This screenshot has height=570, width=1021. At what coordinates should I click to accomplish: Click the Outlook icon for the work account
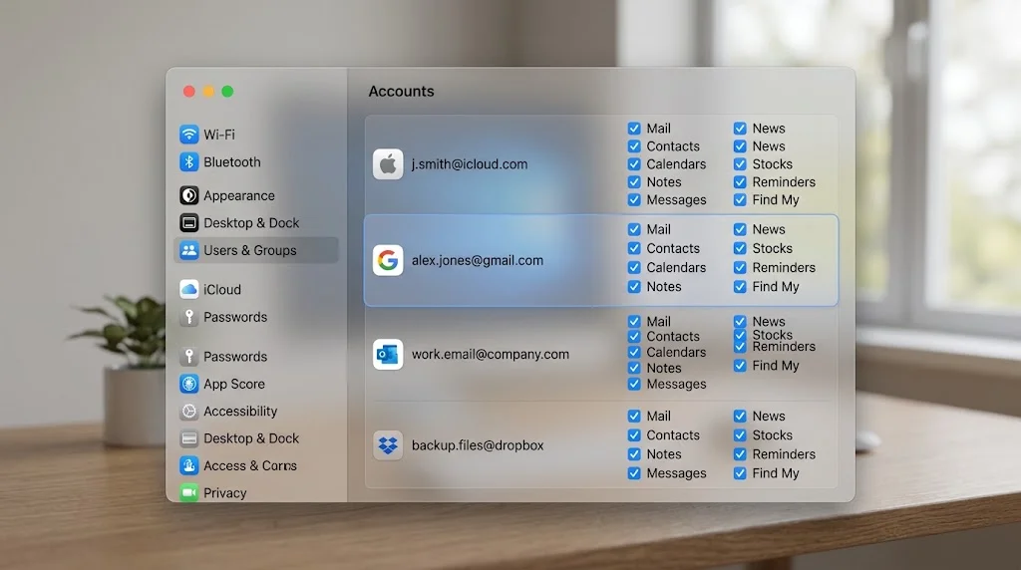pos(388,354)
